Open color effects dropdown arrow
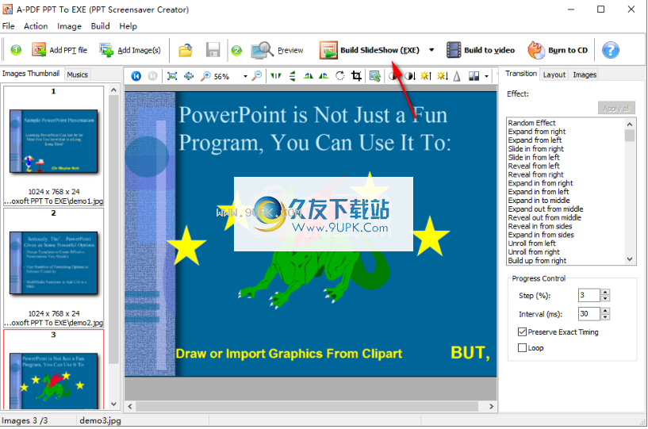This screenshot has width=648, height=429. [486, 76]
